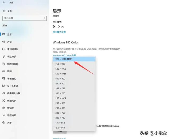Open the 主页 home icon
171x139 pixels.
(4, 11)
